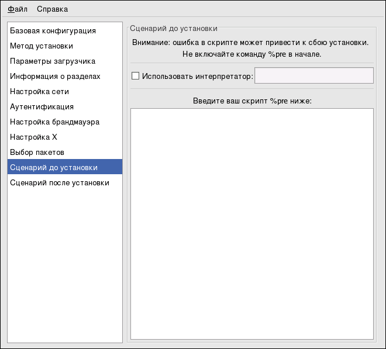The image size is (386, 349).
Task: Go to Метод установки section
Action: [41, 46]
